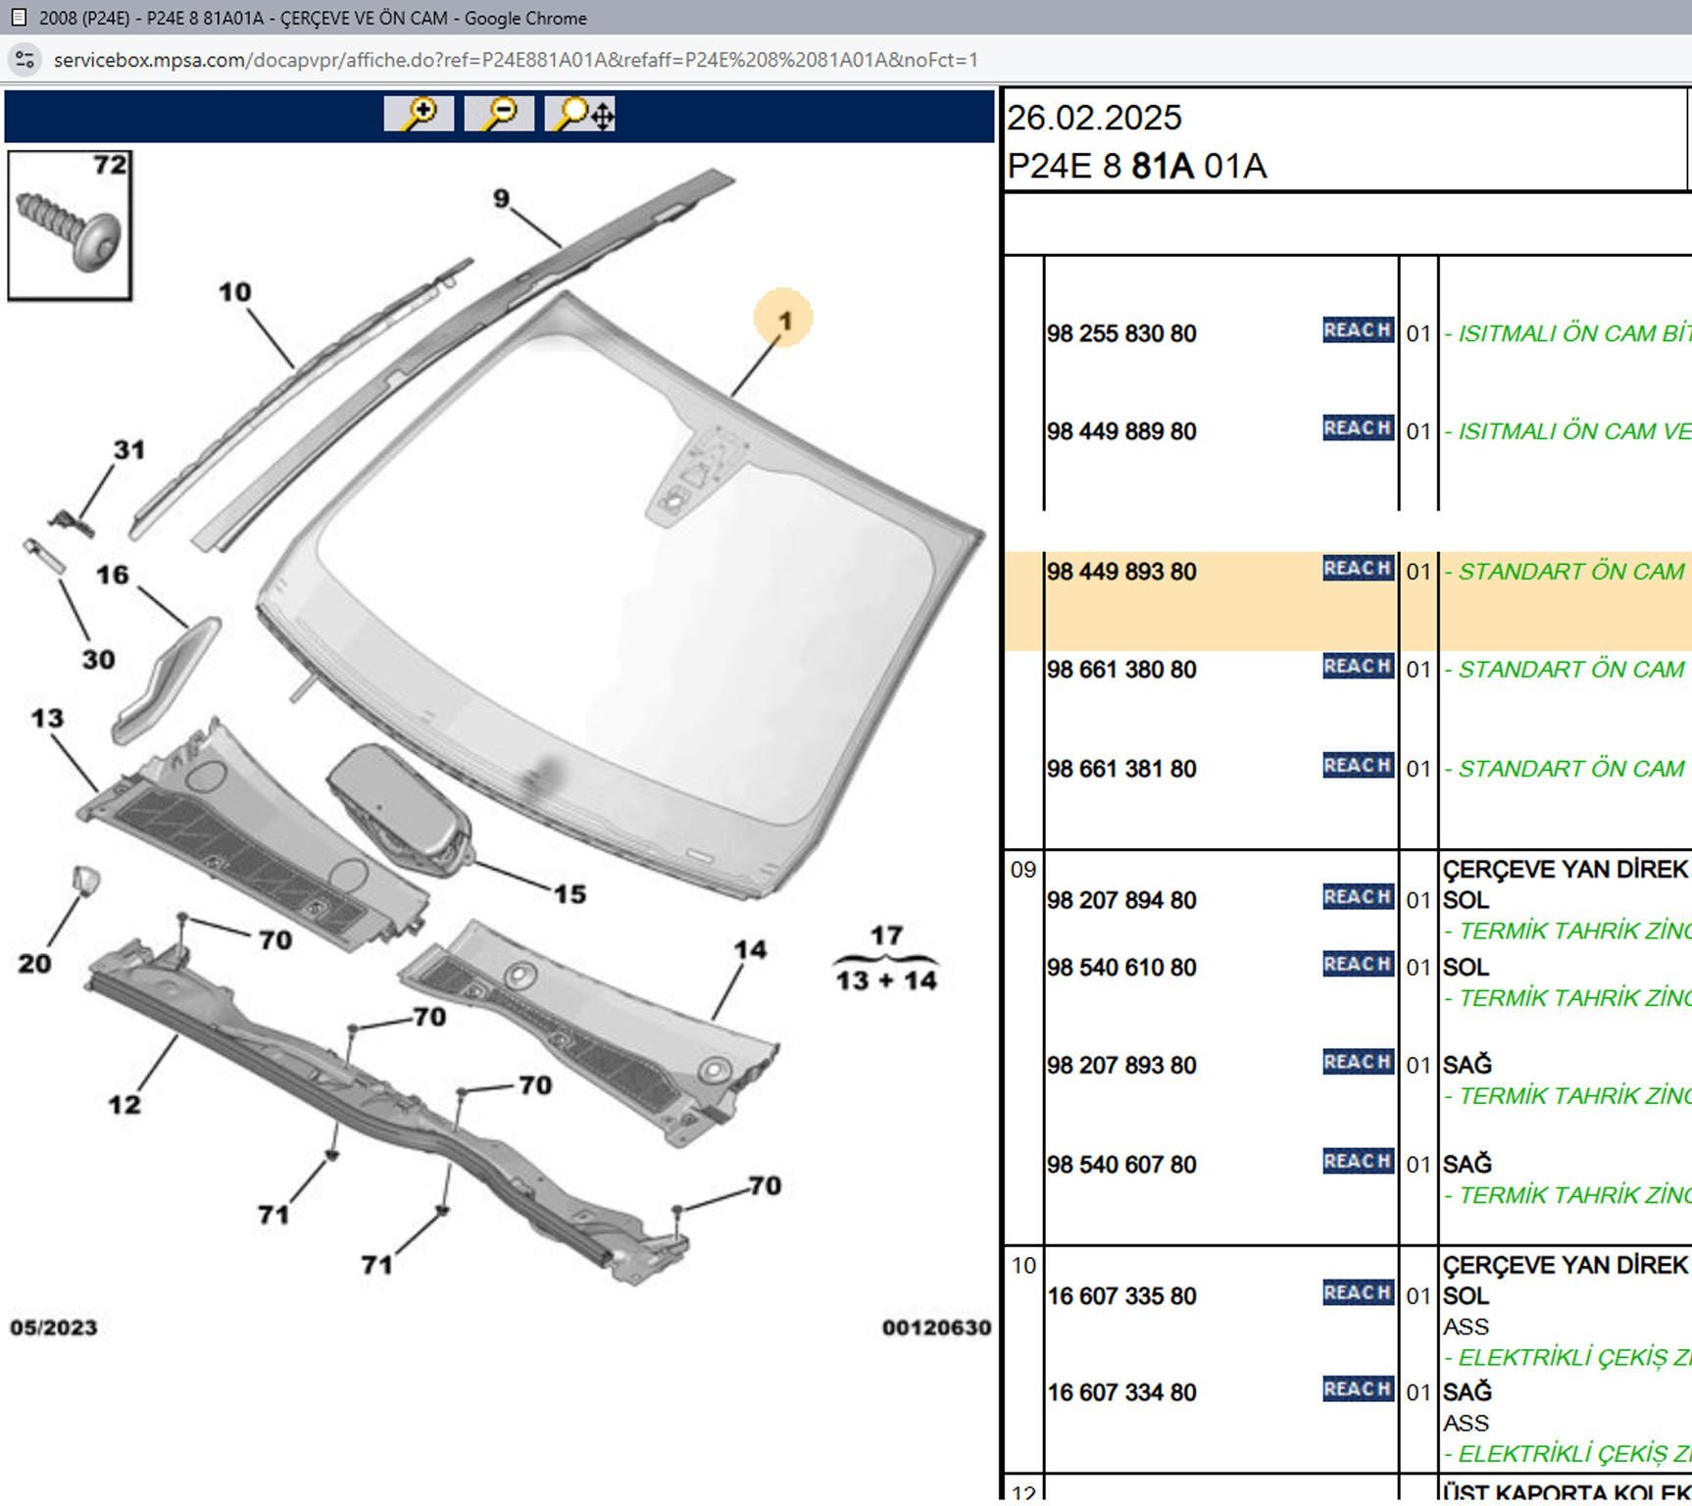
Task: Click the zoom in magnifier icon
Action: 419,114
